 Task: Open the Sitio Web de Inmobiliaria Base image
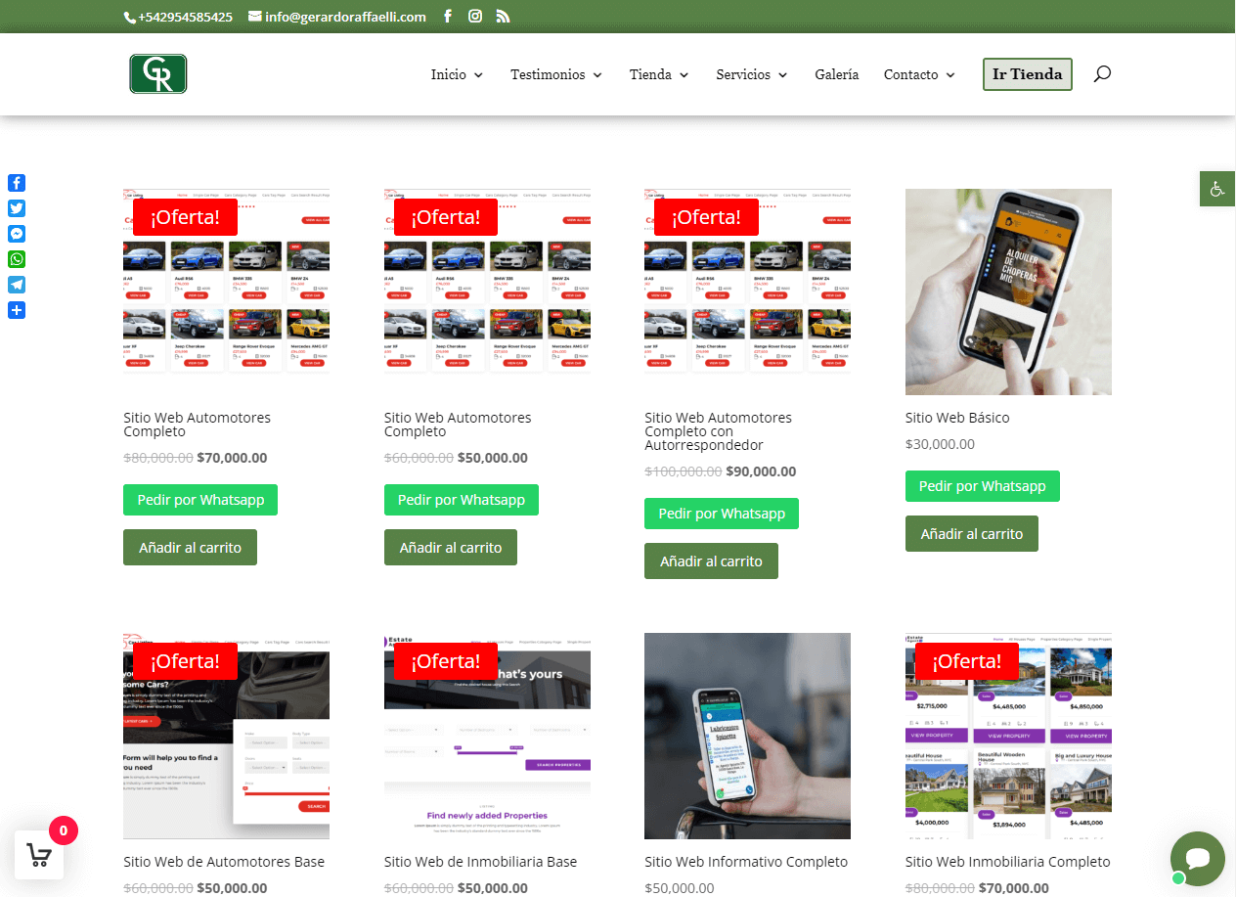[x=487, y=736]
